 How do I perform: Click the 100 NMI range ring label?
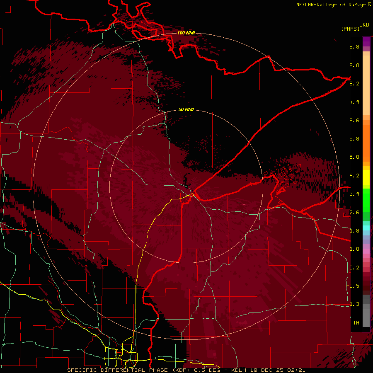(x=186, y=33)
